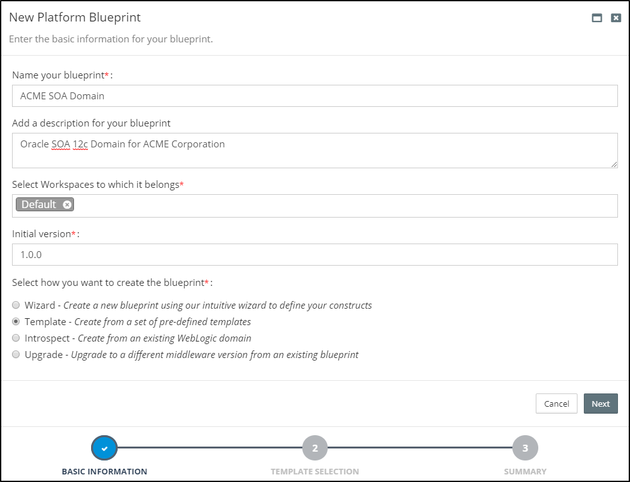Click the blueprint name field

[315, 96]
